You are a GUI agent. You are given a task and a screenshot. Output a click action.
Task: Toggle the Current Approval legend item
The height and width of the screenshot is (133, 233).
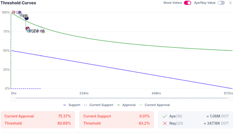(x=154, y=105)
